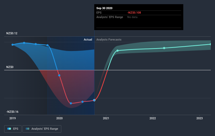The image size is (215, 136).
Task: Click the No data value in tooltip
Action: coord(132,17)
